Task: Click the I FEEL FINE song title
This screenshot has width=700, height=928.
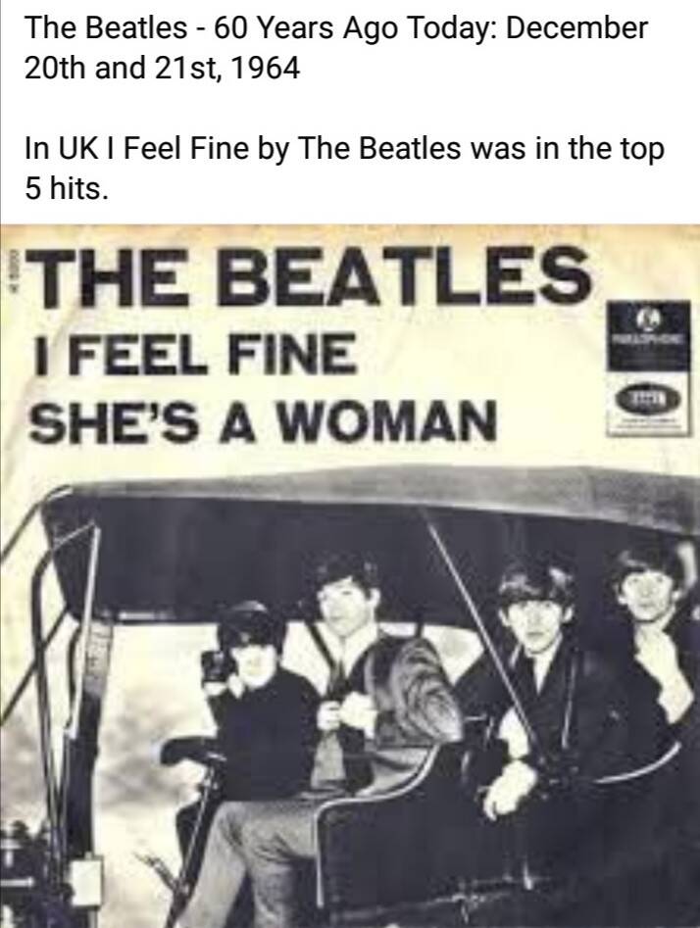Action: tap(195, 354)
